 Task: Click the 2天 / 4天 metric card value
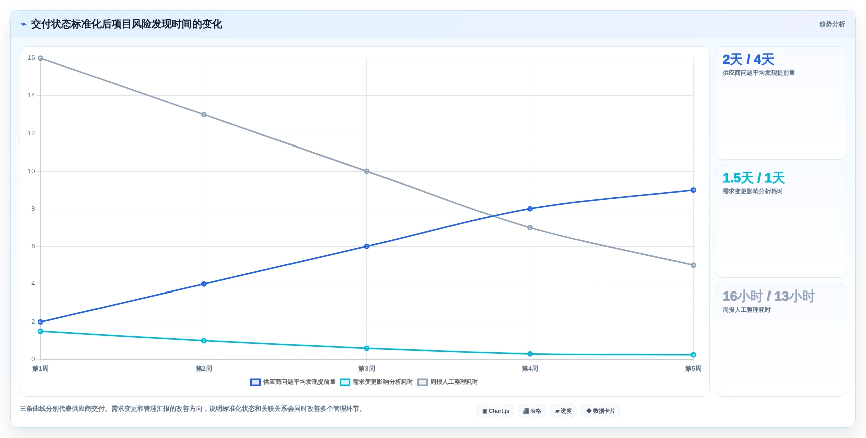(x=748, y=60)
